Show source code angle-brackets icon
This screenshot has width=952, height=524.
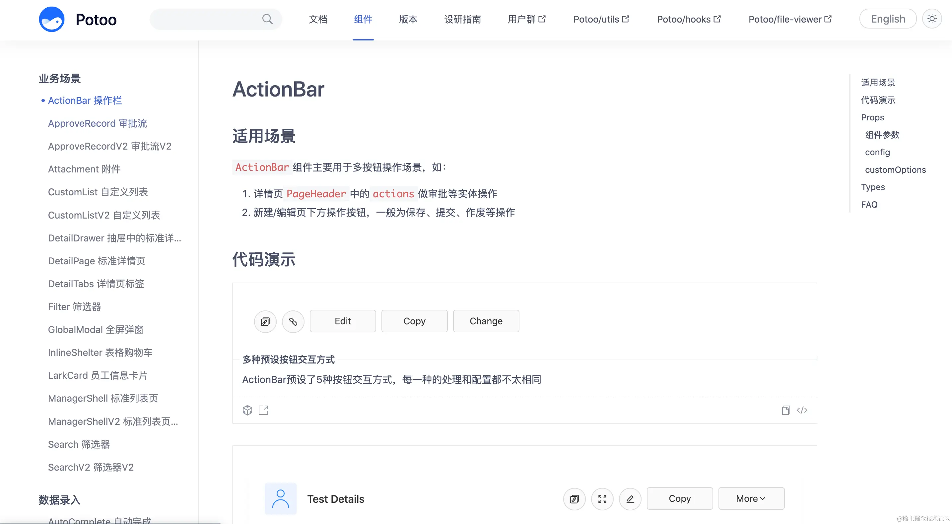point(802,410)
